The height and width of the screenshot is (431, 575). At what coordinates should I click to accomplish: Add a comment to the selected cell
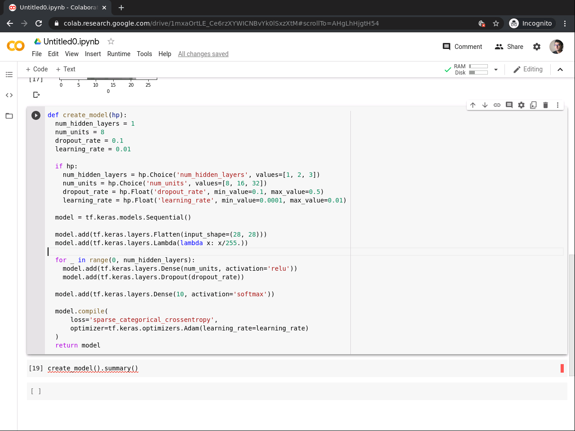(x=509, y=105)
